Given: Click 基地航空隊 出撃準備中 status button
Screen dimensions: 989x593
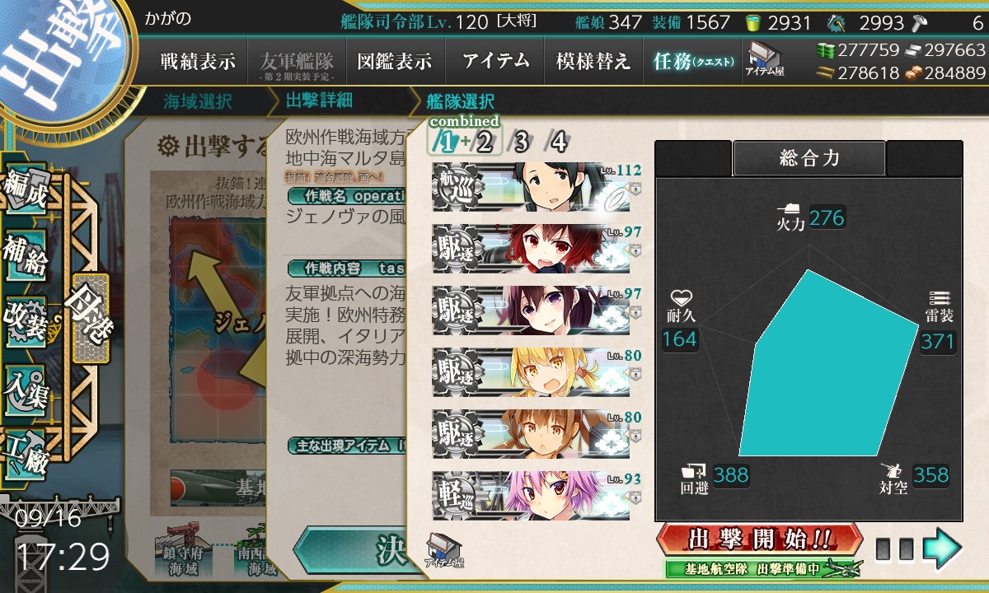Looking at the screenshot, I should pyautogui.click(x=763, y=568).
